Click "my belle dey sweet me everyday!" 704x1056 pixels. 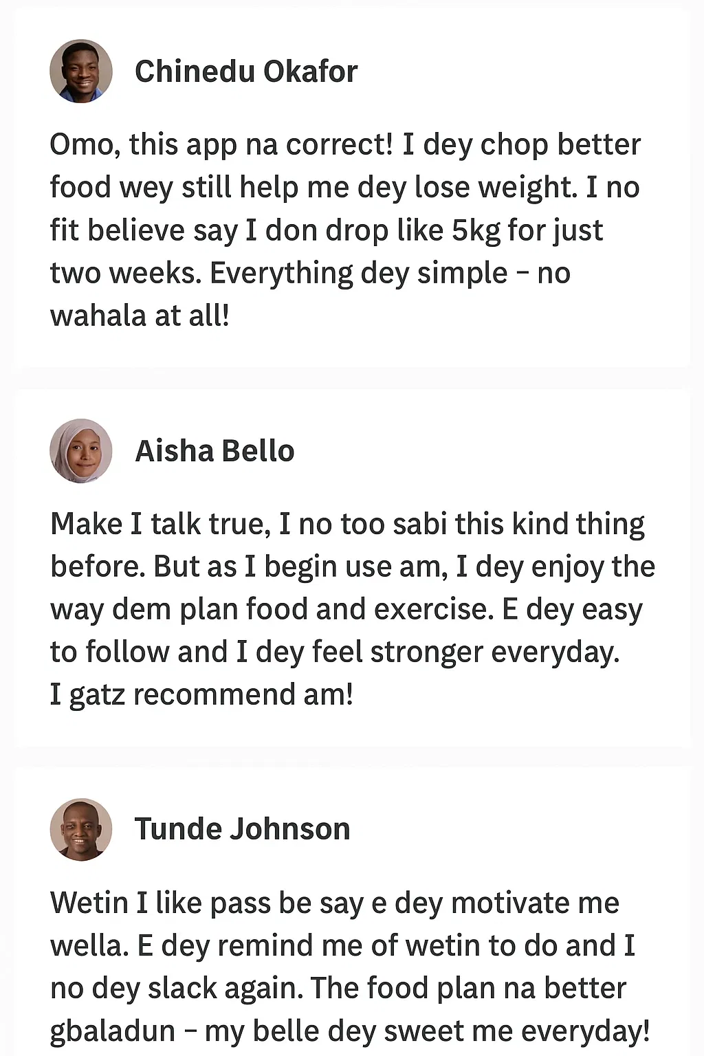click(x=427, y=1031)
